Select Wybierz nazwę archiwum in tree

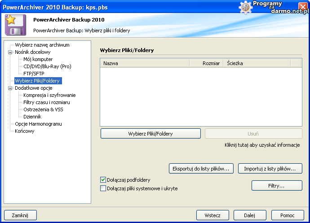[42, 45]
